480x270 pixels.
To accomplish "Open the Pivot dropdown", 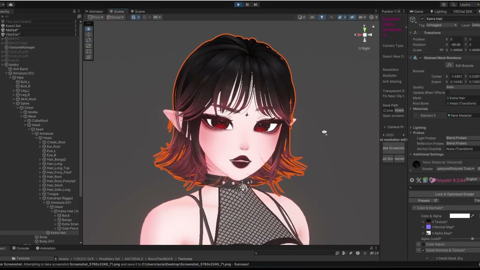I will [96, 17].
